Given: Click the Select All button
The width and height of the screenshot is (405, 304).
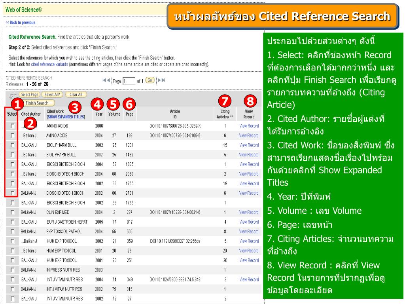Looking at the screenshot, I should click(x=52, y=95).
